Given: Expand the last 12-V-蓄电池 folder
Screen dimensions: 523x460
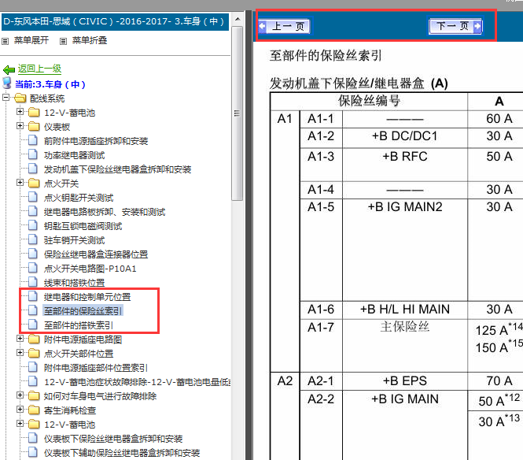Looking at the screenshot, I should click(x=20, y=424).
